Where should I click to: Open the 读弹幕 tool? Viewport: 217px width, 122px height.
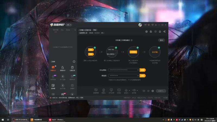[53, 86]
